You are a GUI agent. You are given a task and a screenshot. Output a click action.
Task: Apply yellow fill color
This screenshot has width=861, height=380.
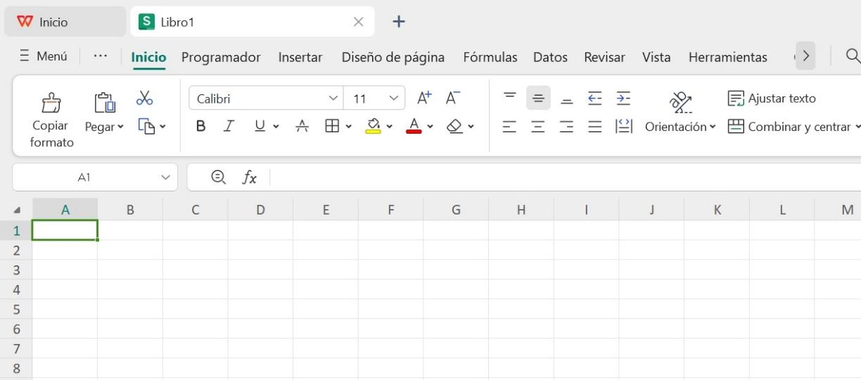(x=373, y=127)
